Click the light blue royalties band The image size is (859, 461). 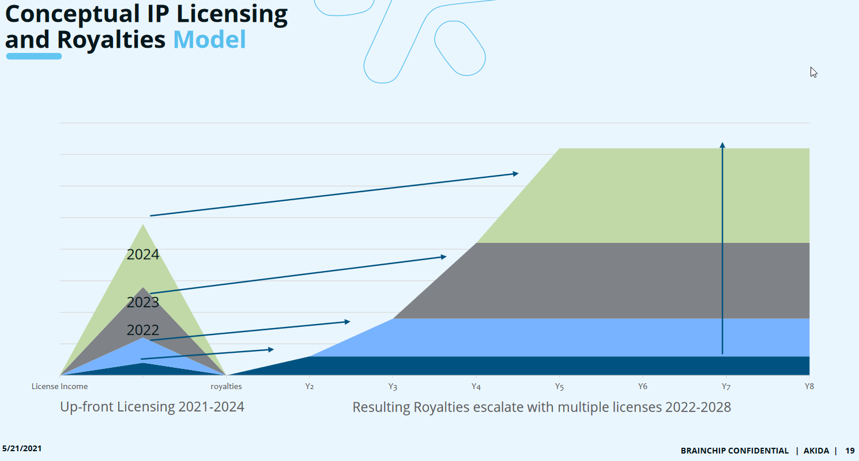pos(577,337)
